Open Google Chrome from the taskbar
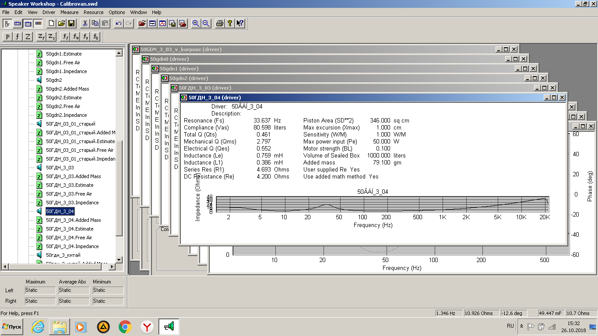The height and width of the screenshot is (336, 598). (x=125, y=327)
